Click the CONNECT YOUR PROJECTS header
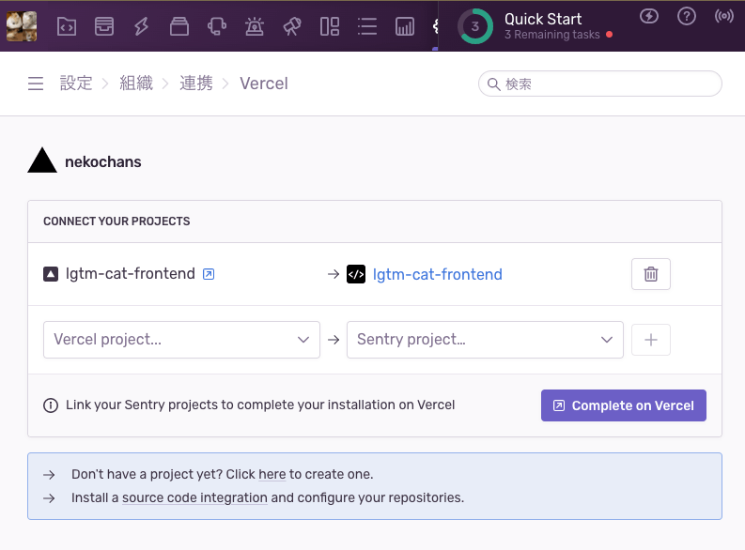 tap(116, 222)
